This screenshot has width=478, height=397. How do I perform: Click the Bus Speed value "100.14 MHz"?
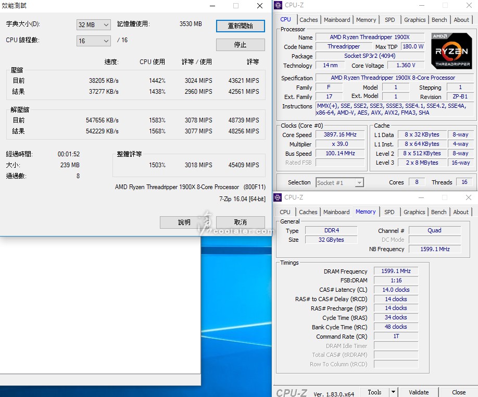click(340, 153)
